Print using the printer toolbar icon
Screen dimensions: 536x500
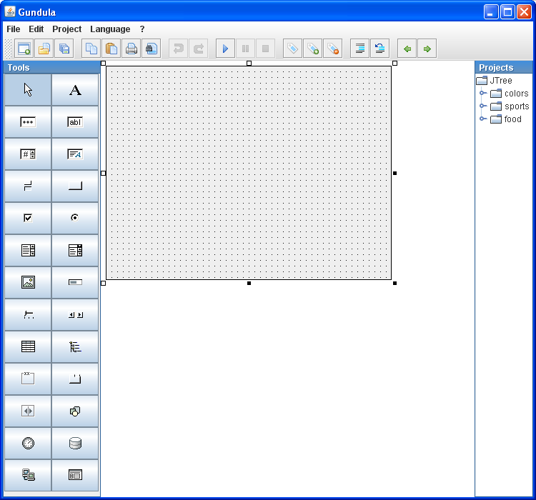click(131, 49)
